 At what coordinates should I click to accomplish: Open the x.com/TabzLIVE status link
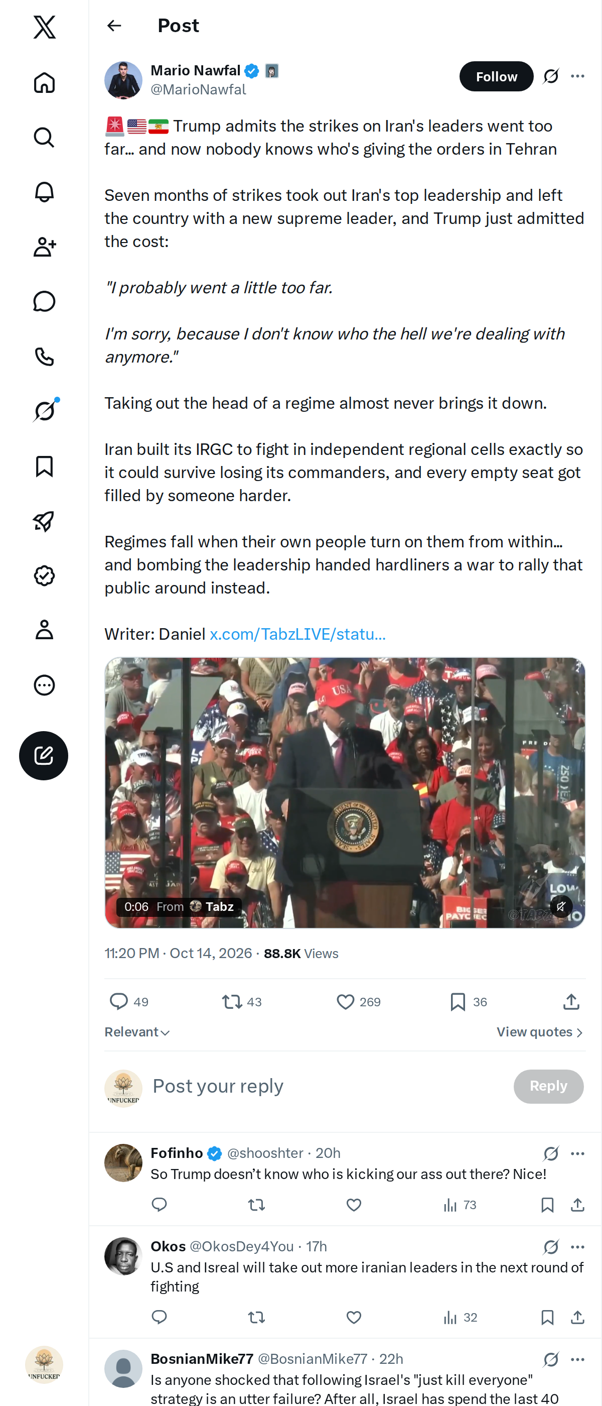pyautogui.click(x=297, y=634)
